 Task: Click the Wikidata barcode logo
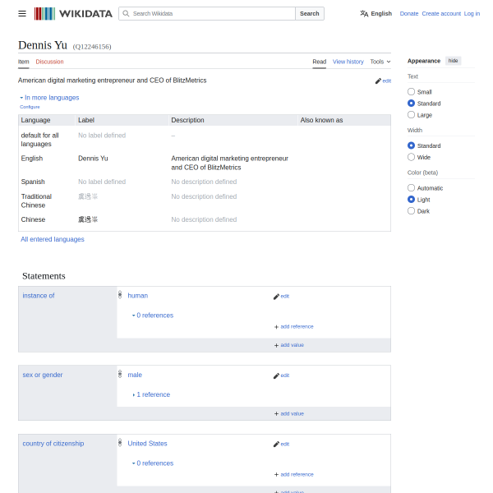point(44,13)
